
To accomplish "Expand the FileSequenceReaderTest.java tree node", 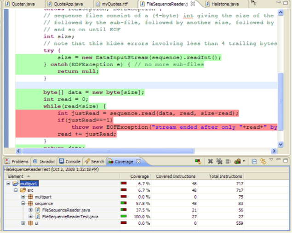I will (30, 216).
